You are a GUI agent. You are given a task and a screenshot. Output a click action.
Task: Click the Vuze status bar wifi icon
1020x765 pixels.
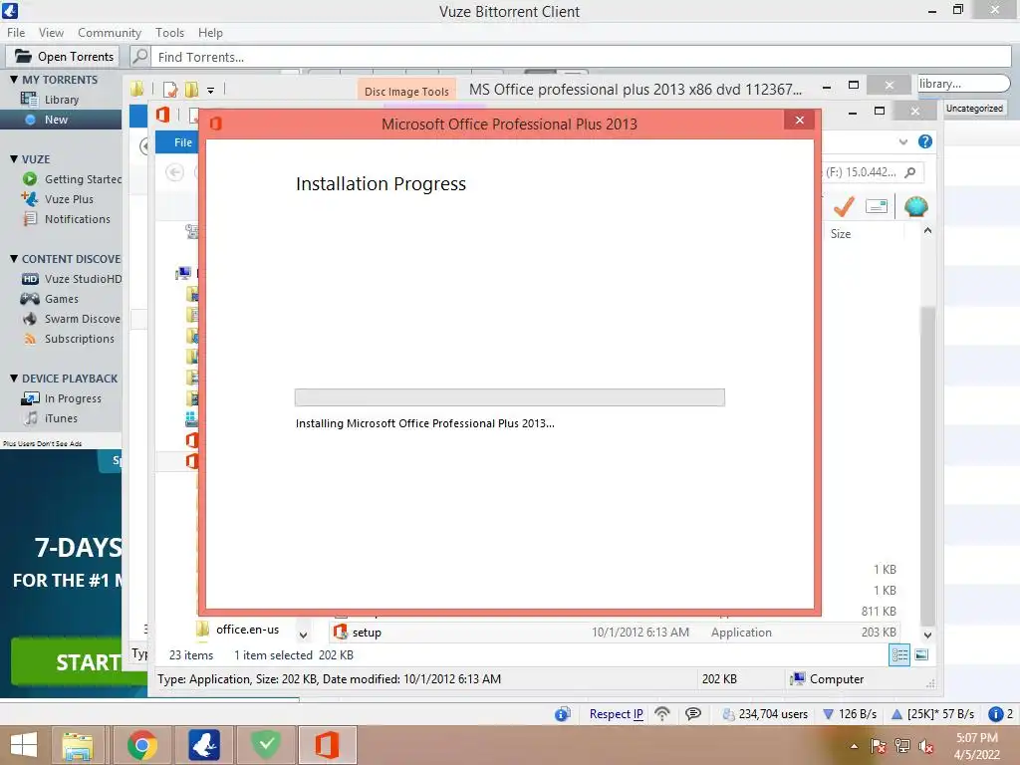(662, 713)
